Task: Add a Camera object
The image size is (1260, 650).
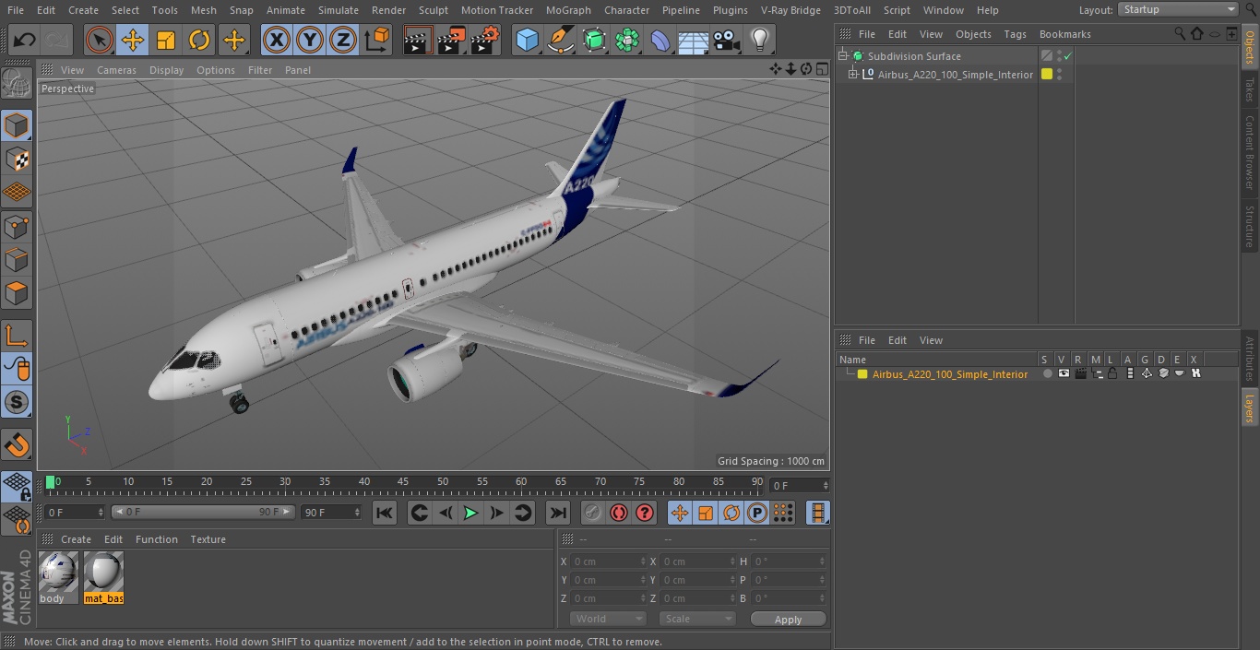Action: pyautogui.click(x=727, y=40)
